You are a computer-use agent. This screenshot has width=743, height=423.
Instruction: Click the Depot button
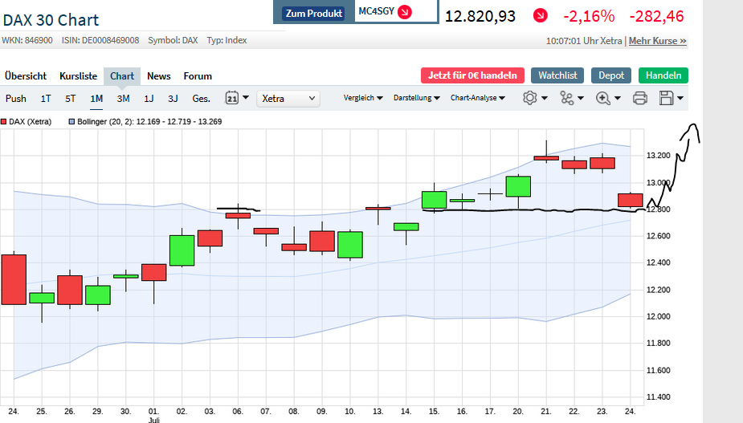[611, 75]
